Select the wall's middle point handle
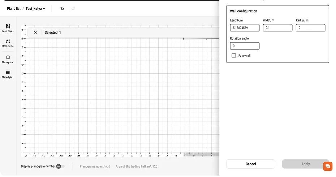 206,39
